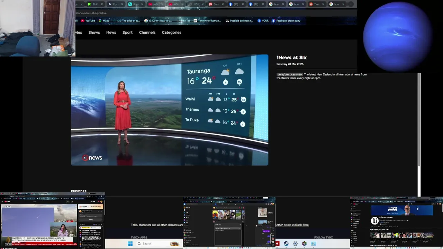Click the LIVE/UNCLASSIFIED label
This screenshot has height=249, width=443.
(290, 74)
